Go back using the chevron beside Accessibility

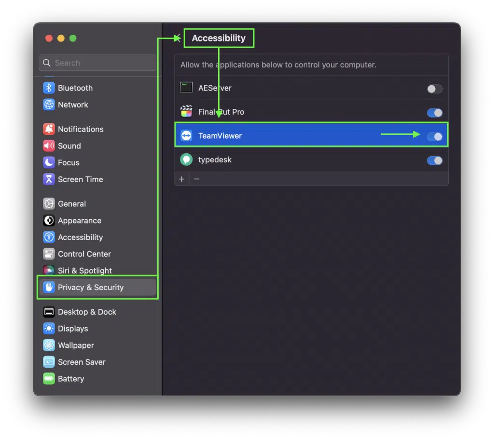178,38
